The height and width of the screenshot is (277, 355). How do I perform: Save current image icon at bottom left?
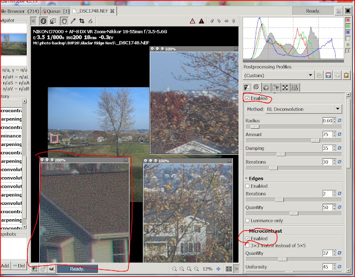[x=34, y=269]
